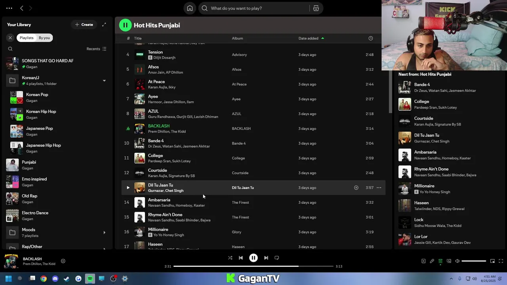Open Google Chrome from taskbar
This screenshot has width=507, height=285.
coord(44,279)
